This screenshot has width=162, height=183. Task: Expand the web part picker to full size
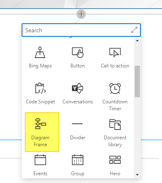pos(134,30)
